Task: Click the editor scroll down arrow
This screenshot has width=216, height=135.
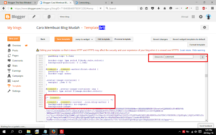Action: (x=206, y=120)
